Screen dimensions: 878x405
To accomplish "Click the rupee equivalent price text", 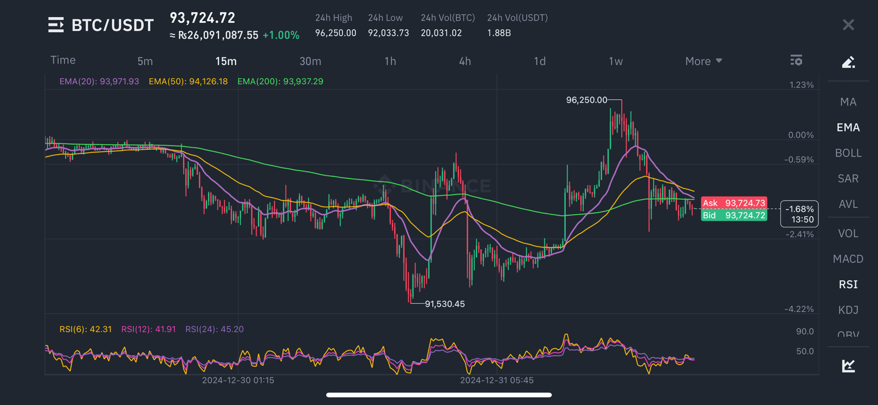I will pyautogui.click(x=214, y=35).
